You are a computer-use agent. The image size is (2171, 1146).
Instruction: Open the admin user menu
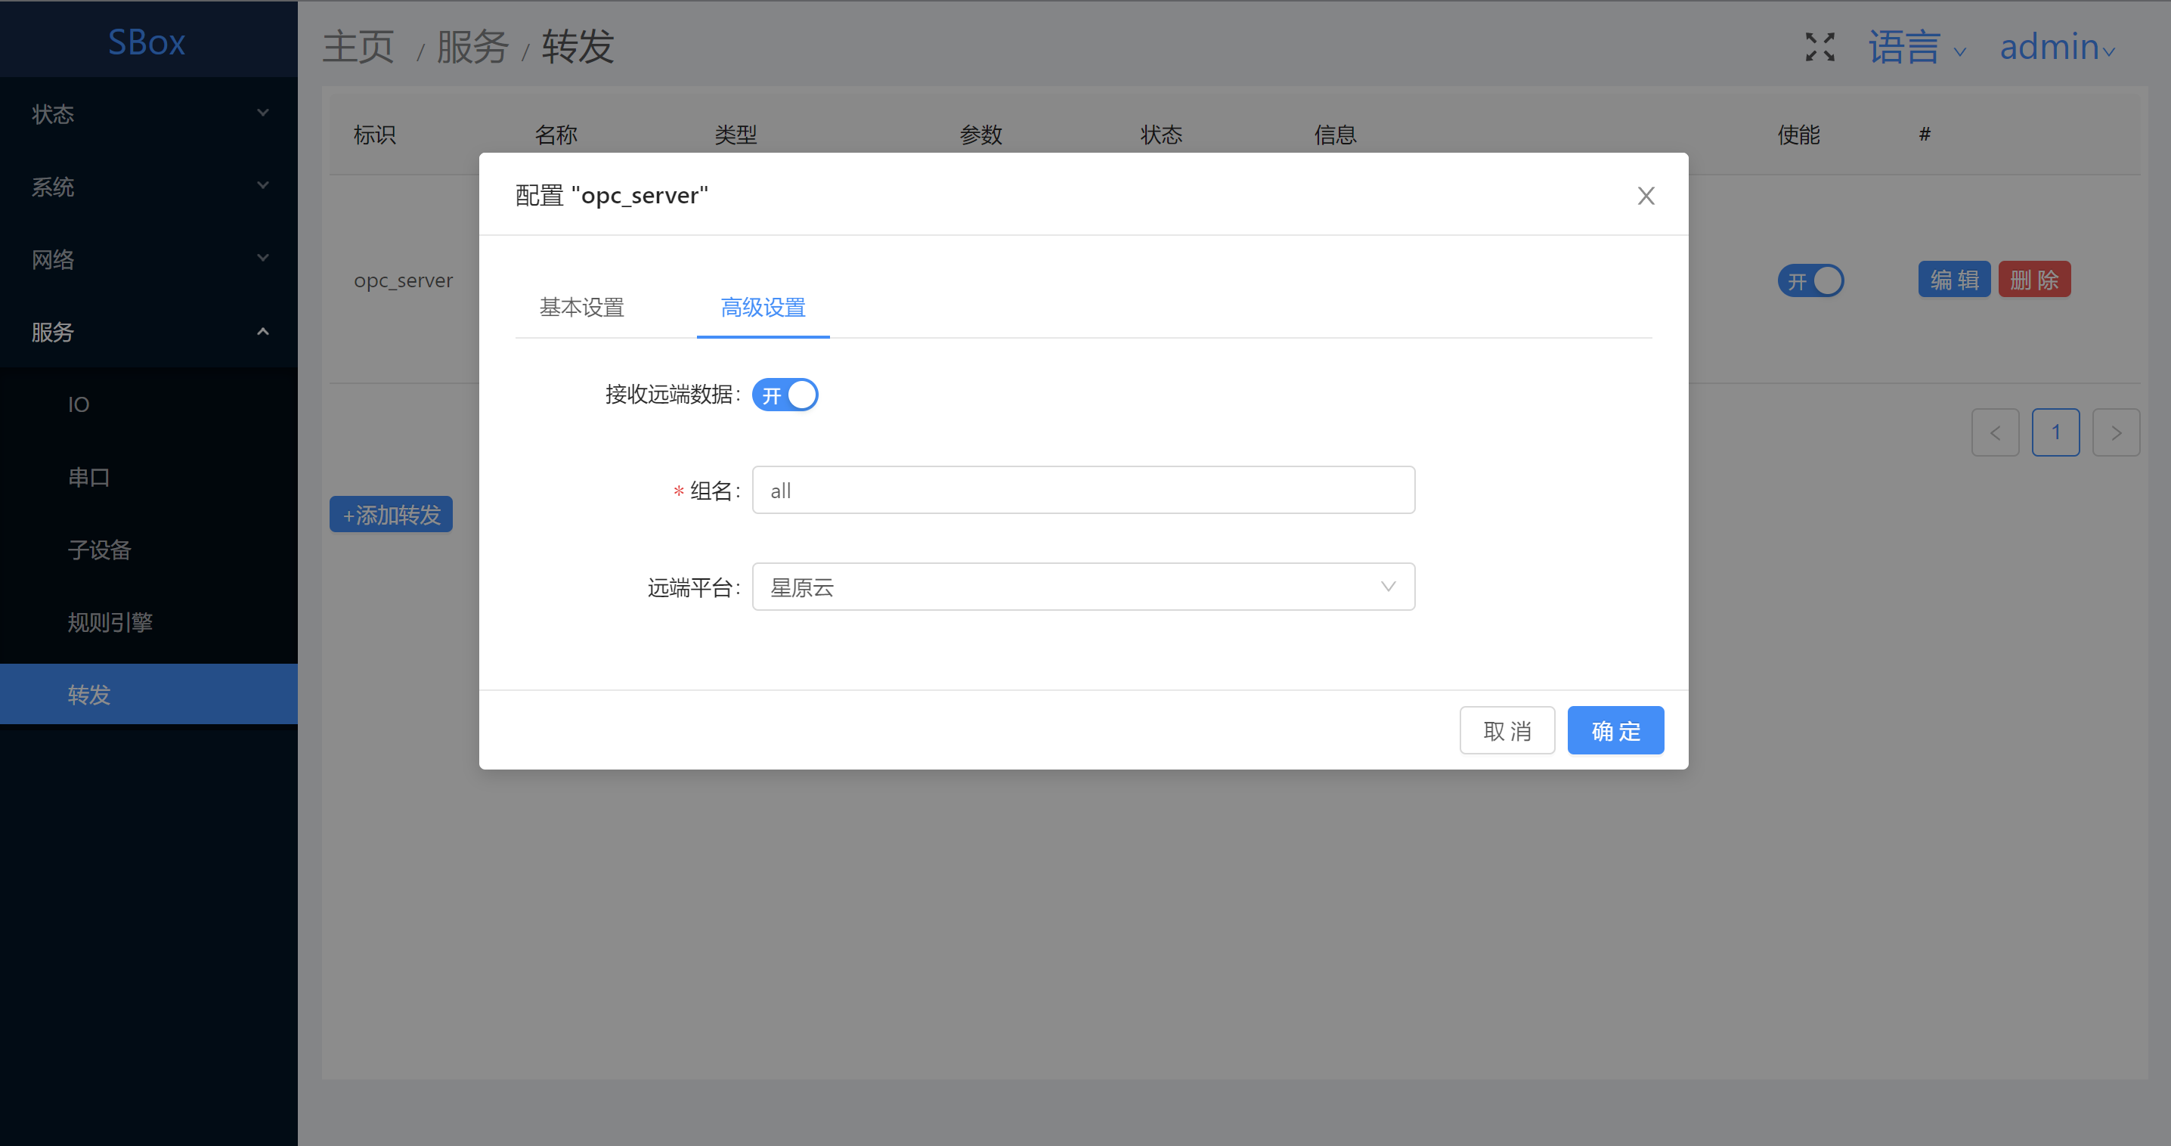pos(2056,47)
